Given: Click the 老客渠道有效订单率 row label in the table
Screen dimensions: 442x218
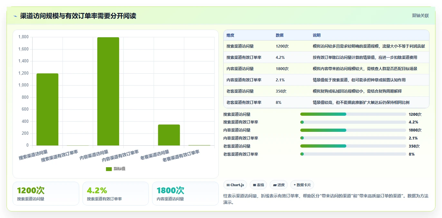Looking at the screenshot, I should tap(244, 103).
